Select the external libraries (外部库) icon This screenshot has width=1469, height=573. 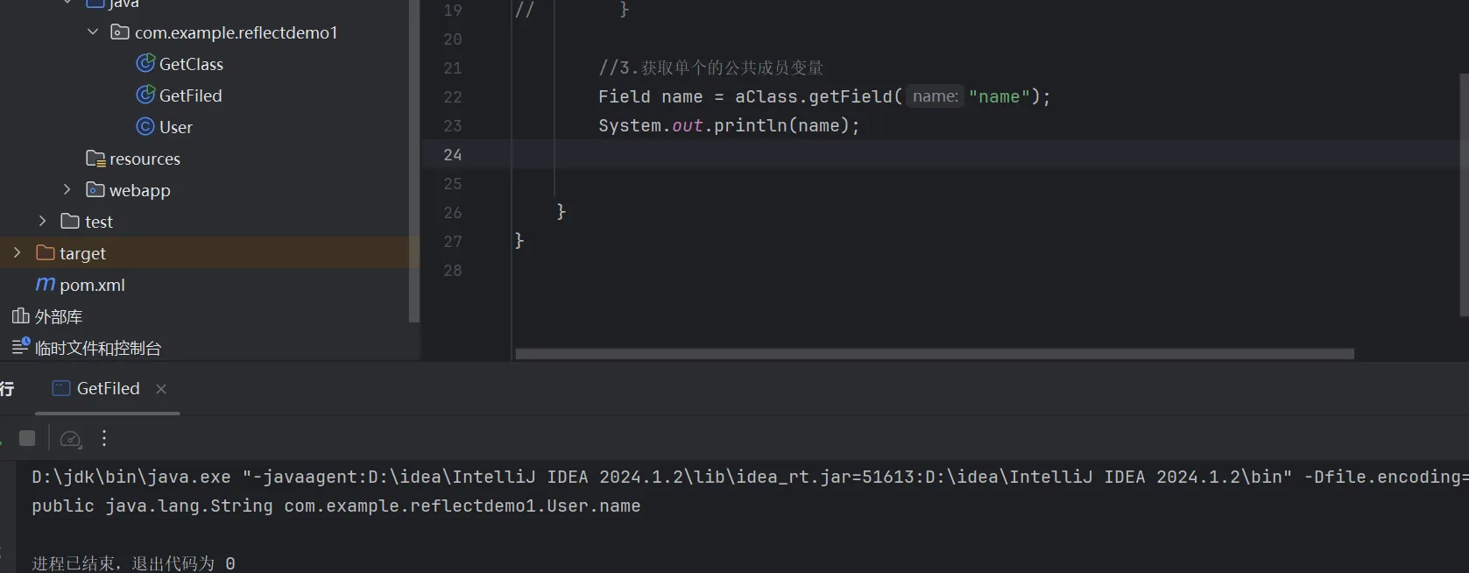click(x=21, y=316)
